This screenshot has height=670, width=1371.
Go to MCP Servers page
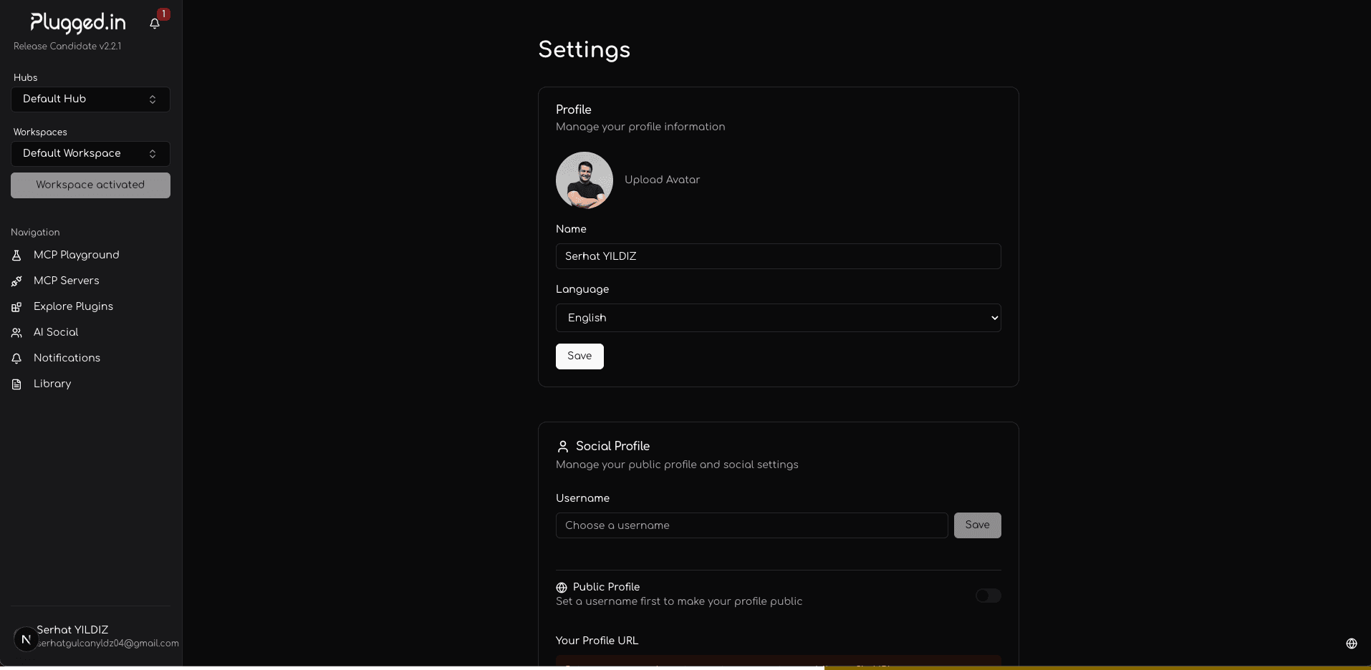pyautogui.click(x=67, y=281)
